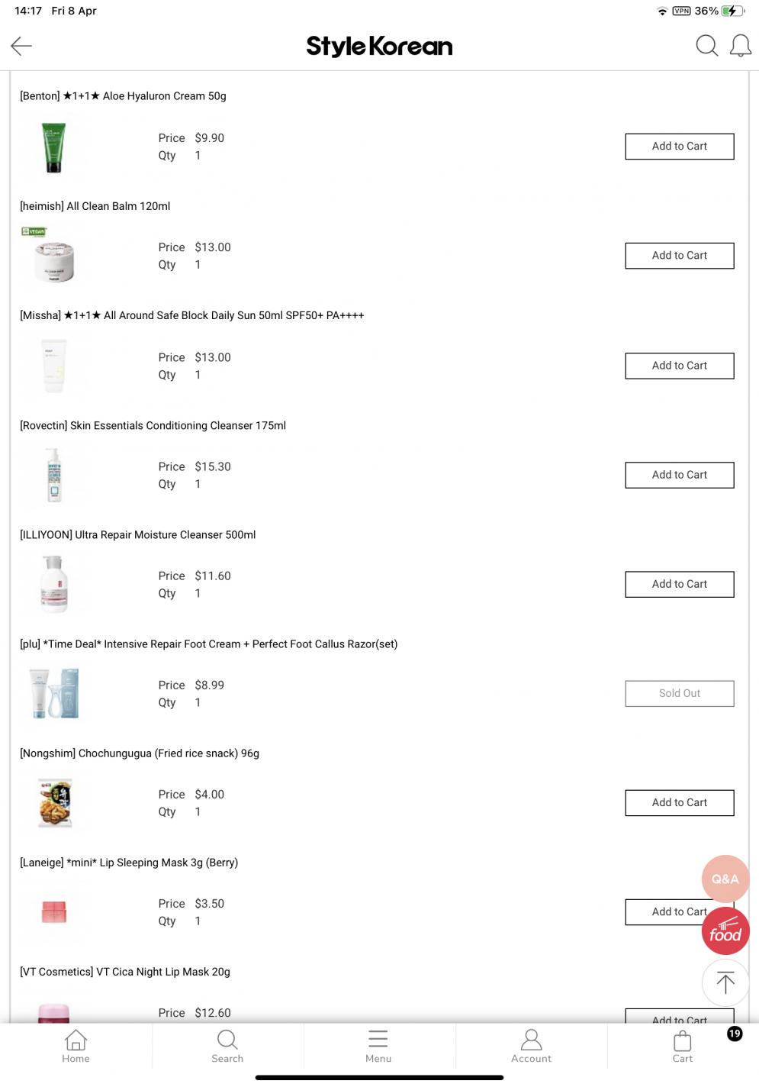Add heimish All Clean Balm to cart

click(x=680, y=256)
